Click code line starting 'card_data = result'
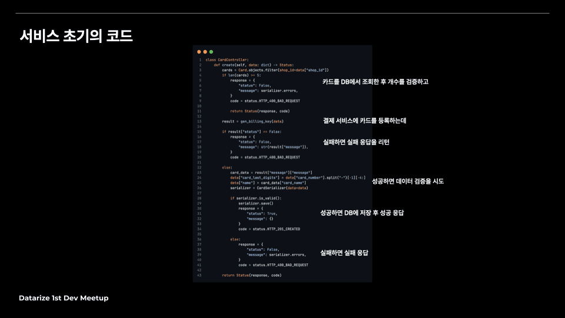Viewport: 565px width, 318px height. coord(271,173)
